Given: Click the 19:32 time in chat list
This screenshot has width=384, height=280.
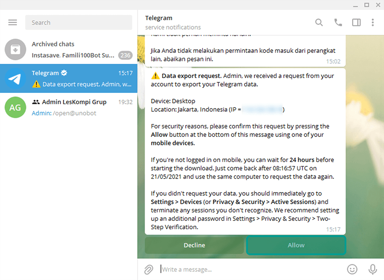Looking at the screenshot, I should 125,102.
